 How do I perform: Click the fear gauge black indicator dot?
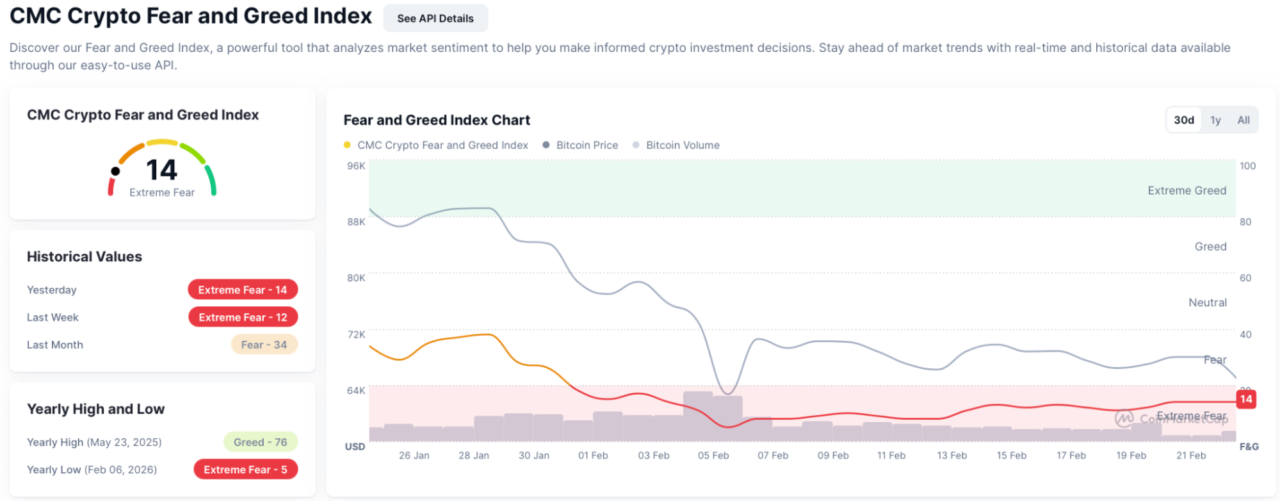point(115,171)
